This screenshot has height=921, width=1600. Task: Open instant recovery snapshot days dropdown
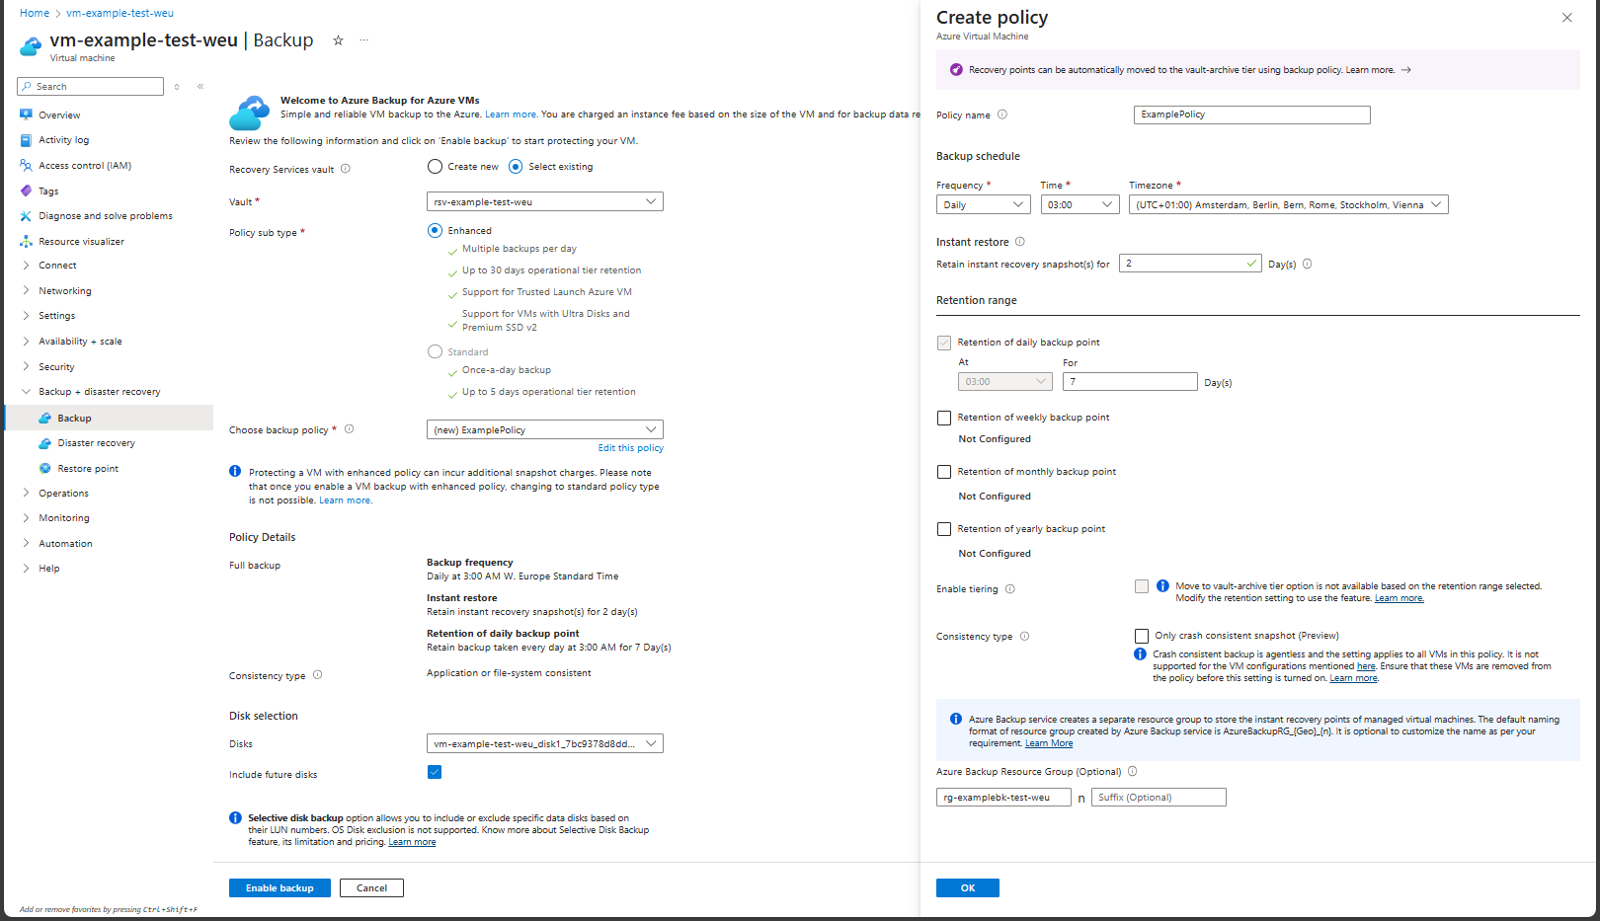pyautogui.click(x=1190, y=264)
